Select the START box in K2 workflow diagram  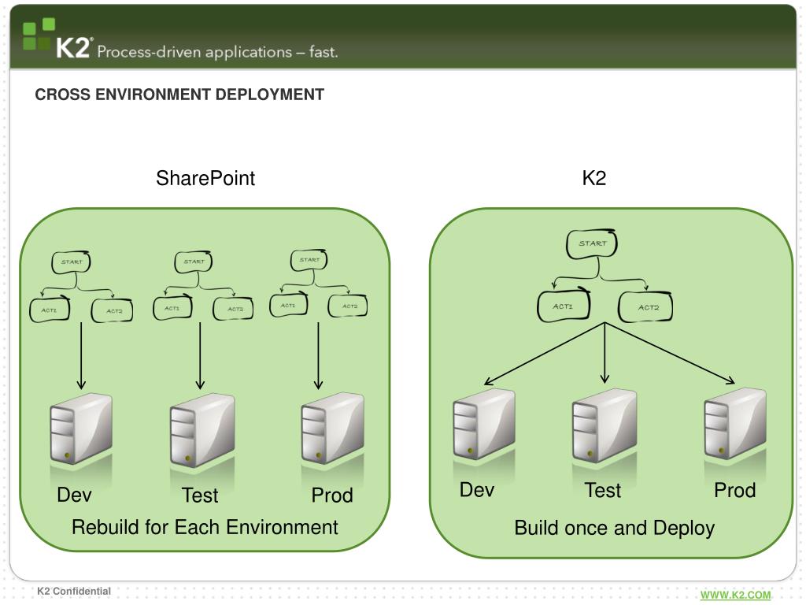pyautogui.click(x=592, y=244)
